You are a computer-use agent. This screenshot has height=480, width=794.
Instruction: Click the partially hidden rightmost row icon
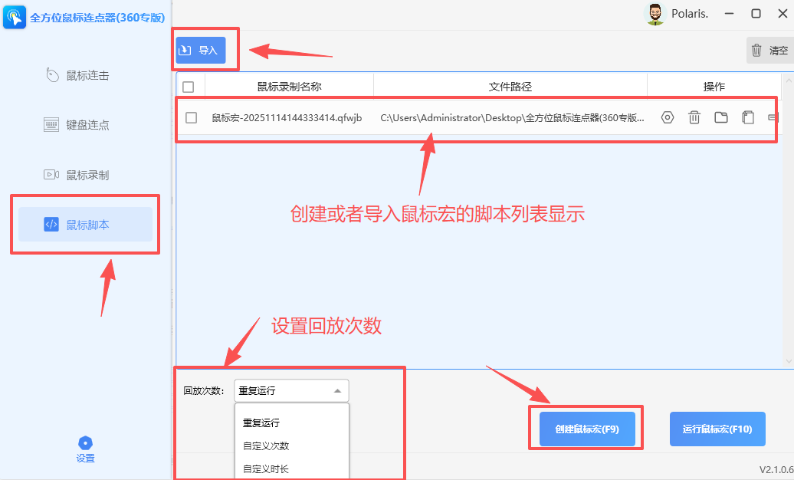773,117
